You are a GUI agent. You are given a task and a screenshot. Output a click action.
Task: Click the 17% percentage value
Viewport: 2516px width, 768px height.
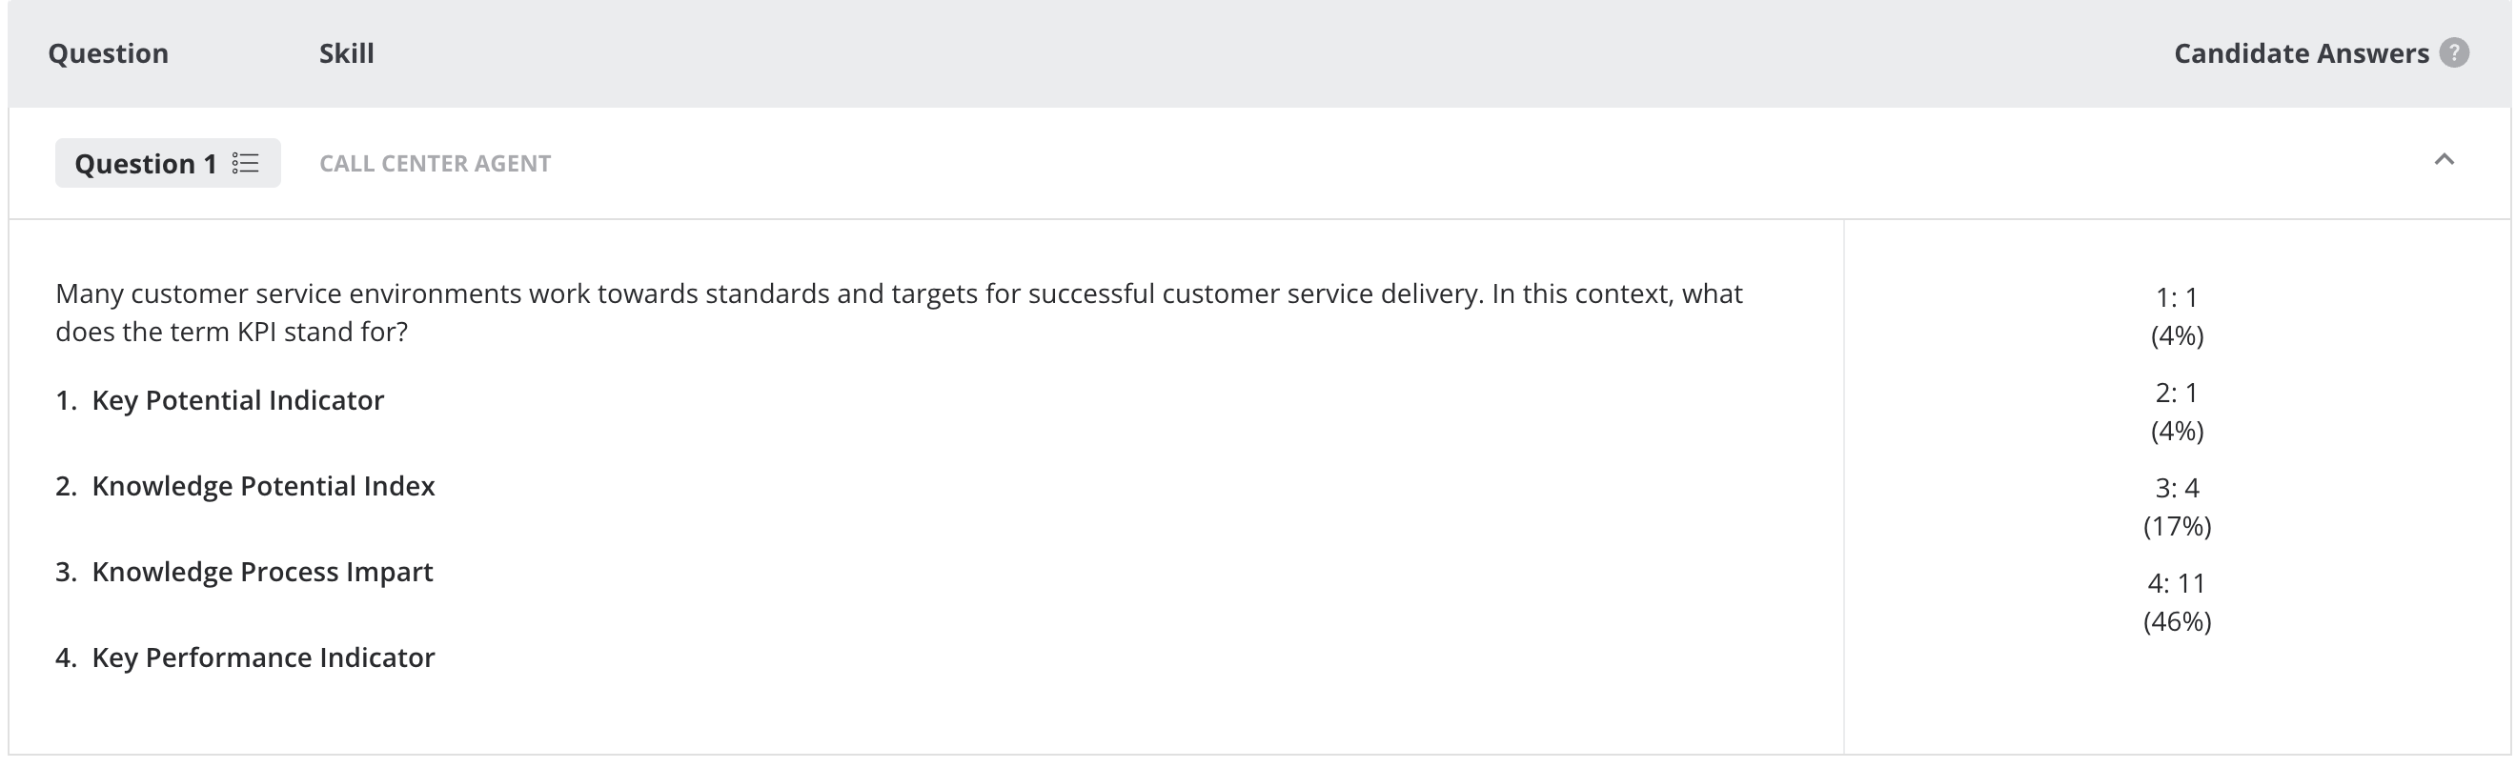[x=2177, y=526]
